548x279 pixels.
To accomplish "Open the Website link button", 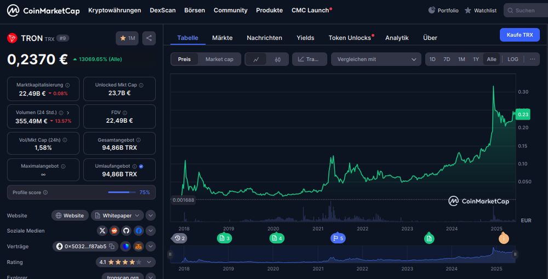I will [70, 215].
